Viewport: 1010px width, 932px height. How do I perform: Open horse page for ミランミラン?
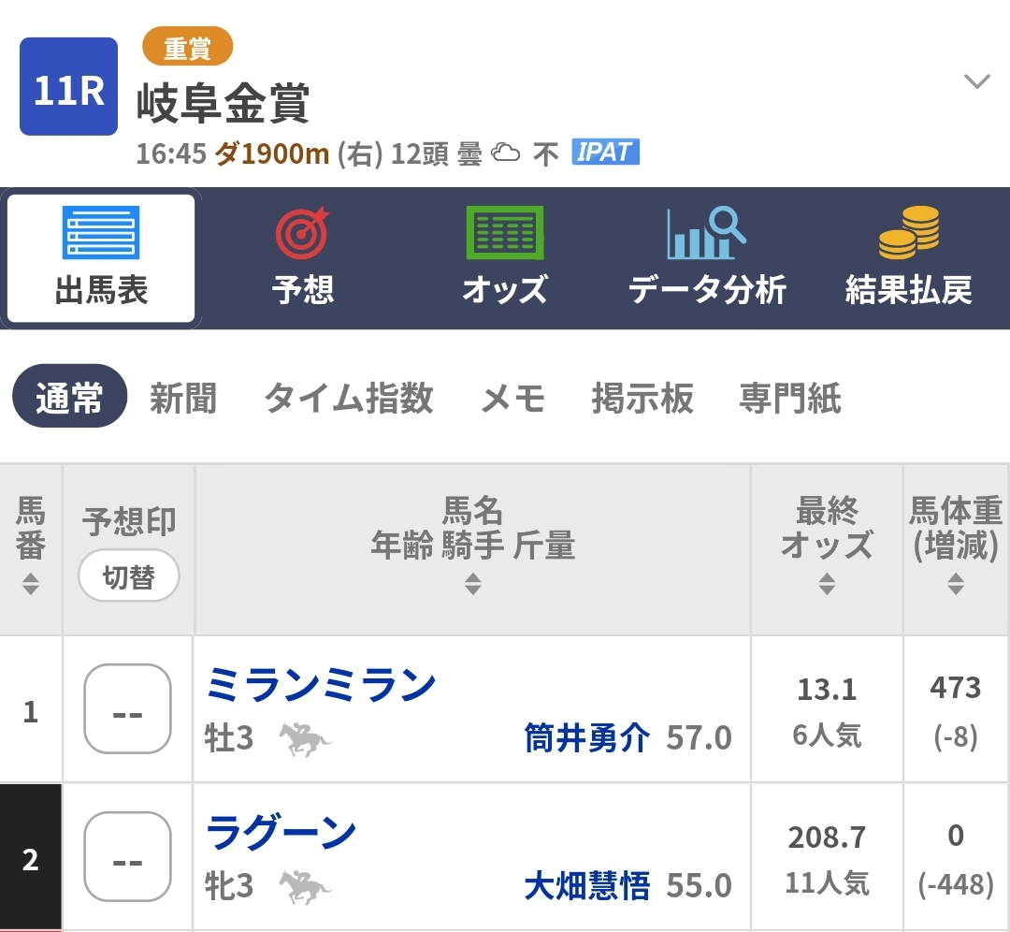[321, 686]
